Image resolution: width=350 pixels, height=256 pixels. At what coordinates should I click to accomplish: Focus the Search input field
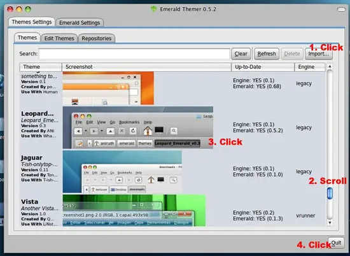(x=134, y=54)
